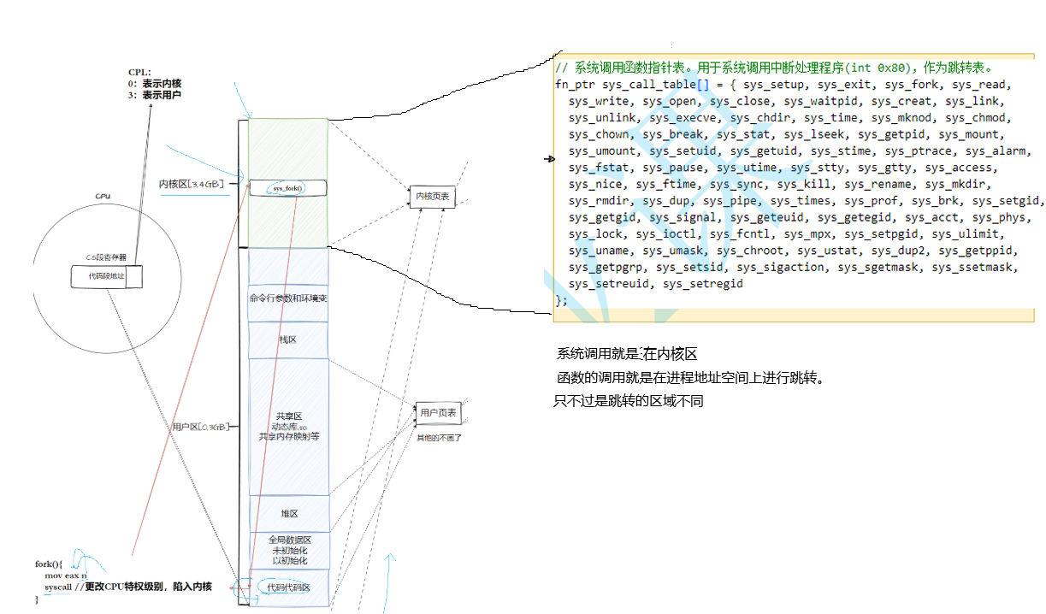Click sys_execve in the call table

pos(683,118)
